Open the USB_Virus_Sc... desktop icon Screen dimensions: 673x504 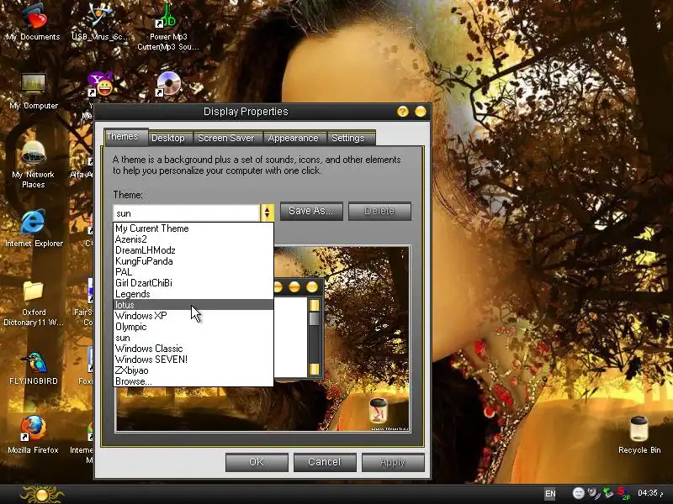tap(100, 22)
